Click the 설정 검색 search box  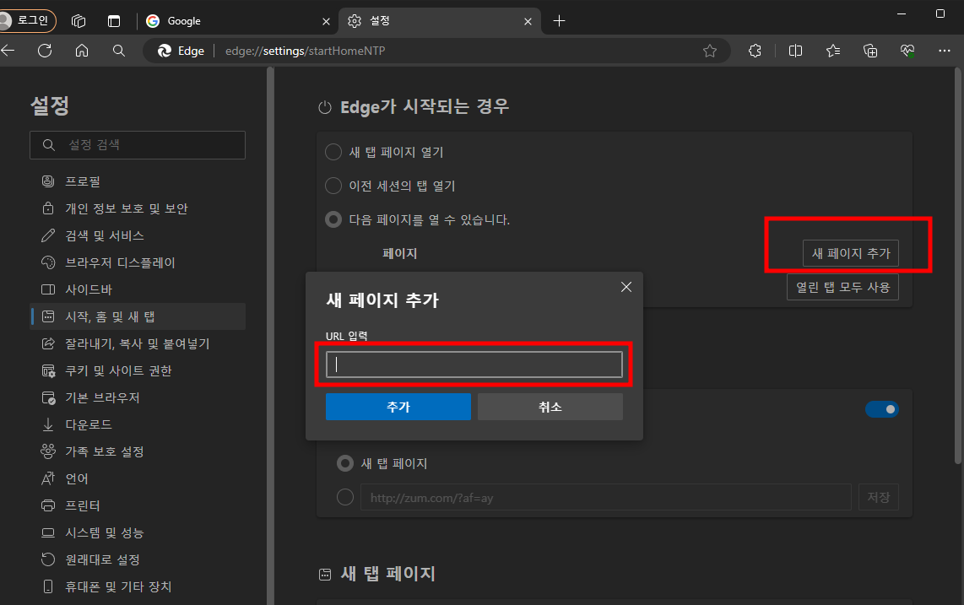pos(138,145)
